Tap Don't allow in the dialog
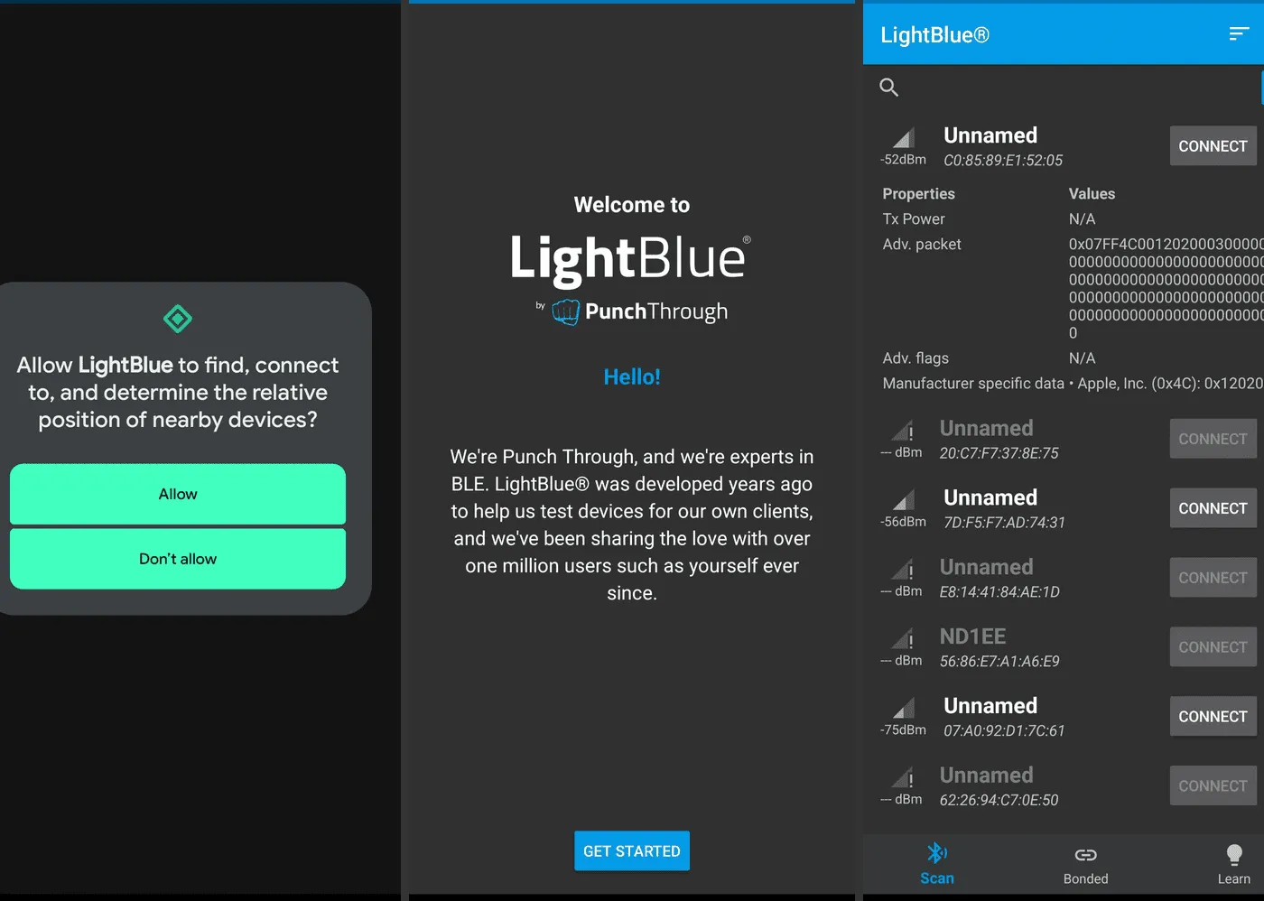 pyautogui.click(x=177, y=559)
